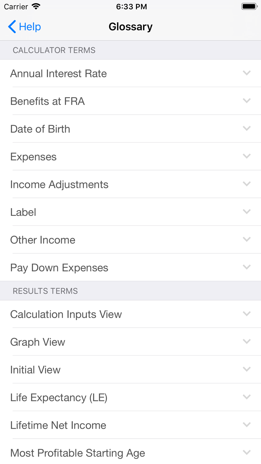261x464 pixels.
Task: Click the Calculator Terms section header
Action: [54, 50]
